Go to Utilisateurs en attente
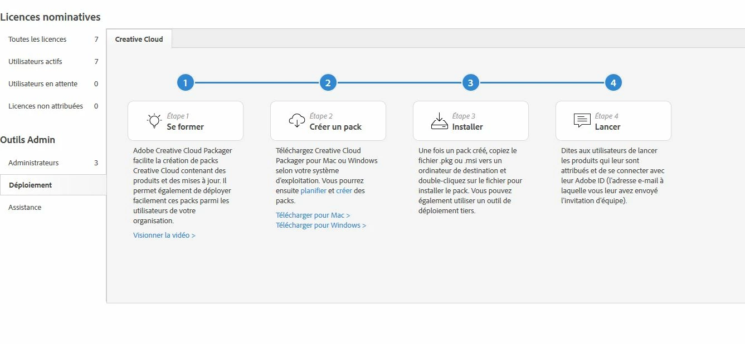This screenshot has width=745, height=344. pyautogui.click(x=53, y=83)
